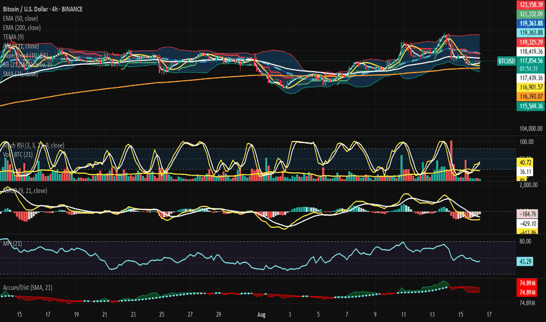Click the 2,000.00 MACD axis label
Screen dimensions: 546x322
pyautogui.click(x=528, y=185)
